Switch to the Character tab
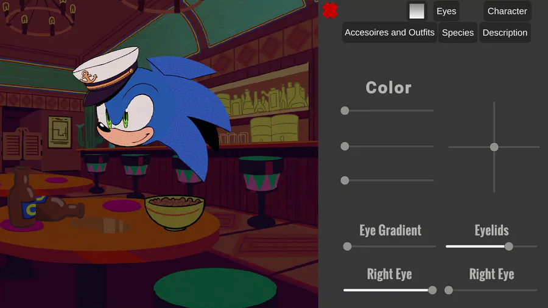This screenshot has width=548, height=308. pos(507,11)
